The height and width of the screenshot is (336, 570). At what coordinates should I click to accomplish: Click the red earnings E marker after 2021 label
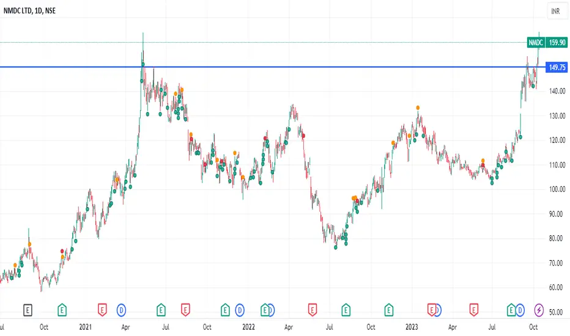[x=102, y=310]
